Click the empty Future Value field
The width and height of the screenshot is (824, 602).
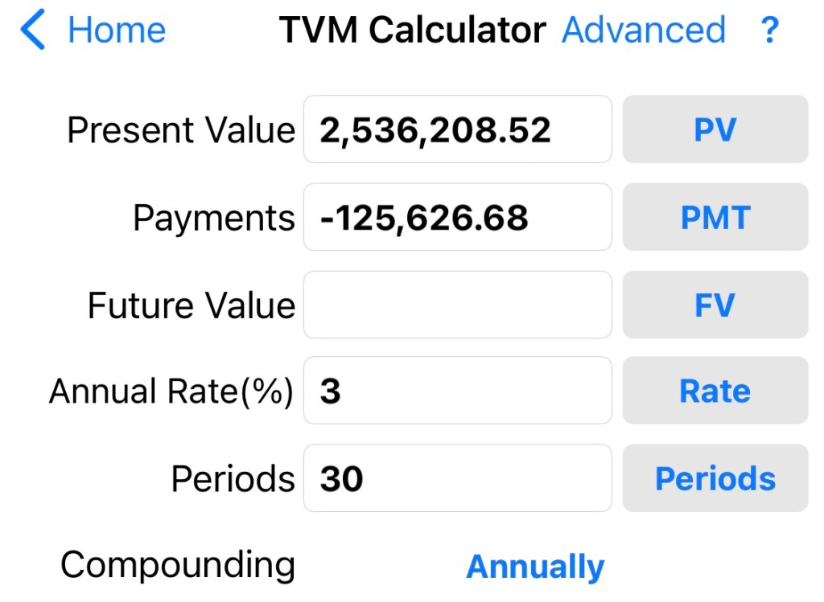pyautogui.click(x=457, y=305)
